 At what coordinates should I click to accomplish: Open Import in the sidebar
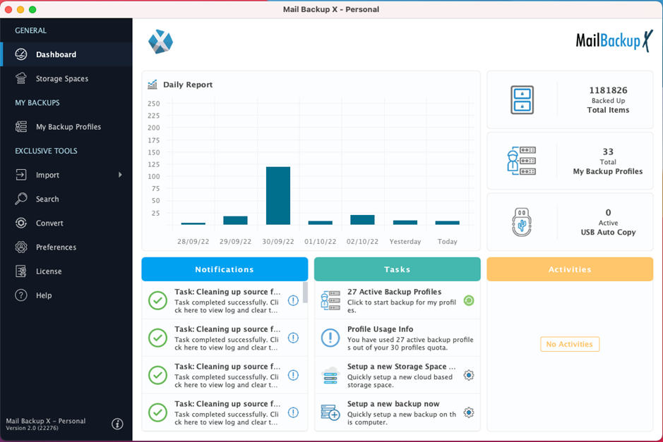66,175
